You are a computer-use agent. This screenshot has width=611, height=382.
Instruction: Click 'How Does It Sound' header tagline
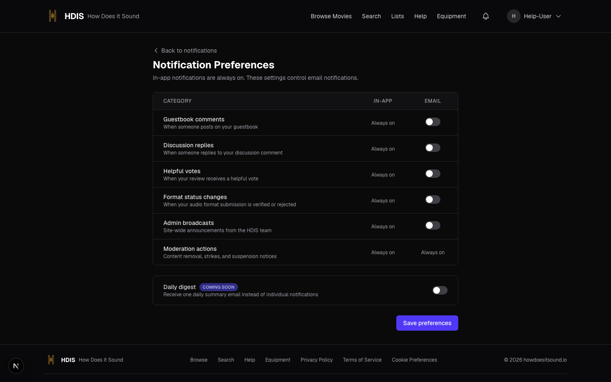click(113, 16)
